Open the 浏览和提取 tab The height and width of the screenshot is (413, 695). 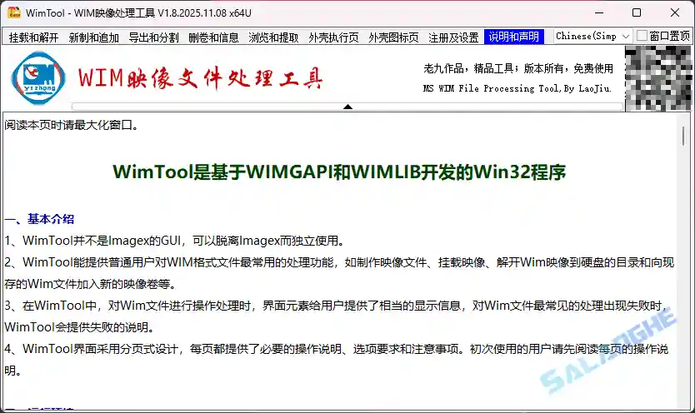pos(273,37)
